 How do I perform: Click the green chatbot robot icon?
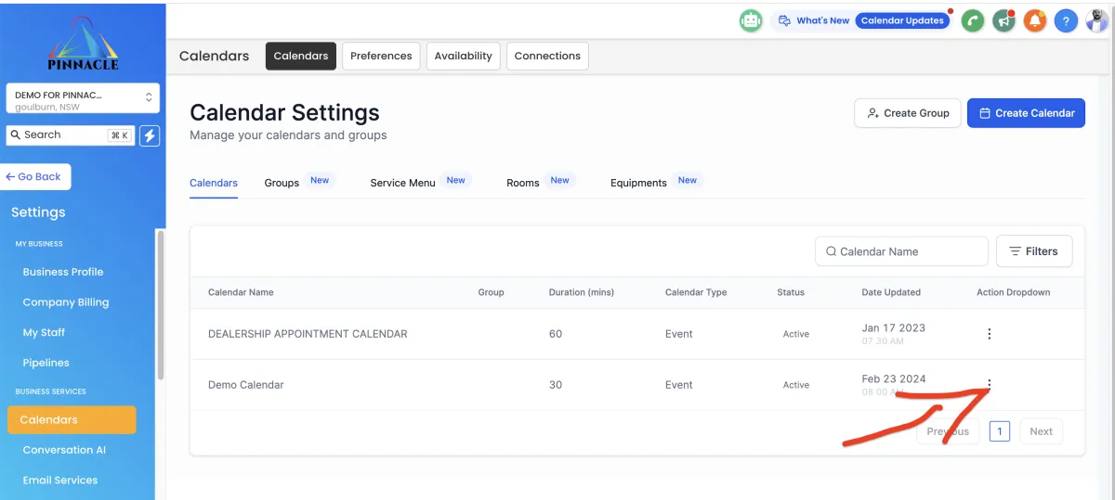click(751, 20)
